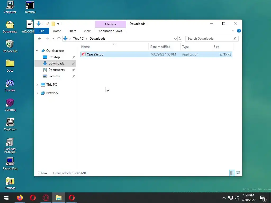Collapse the Quick access tree node
This screenshot has width=271, height=203.
37,51
